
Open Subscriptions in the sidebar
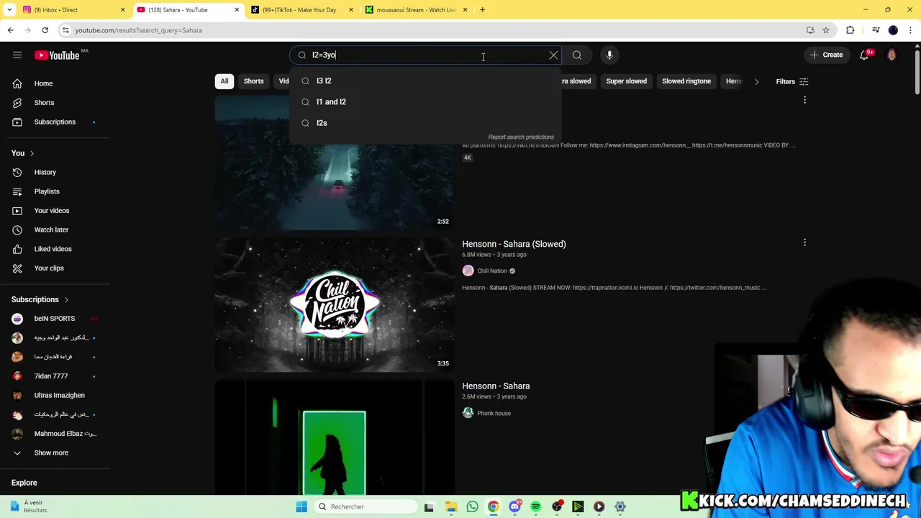[55, 122]
